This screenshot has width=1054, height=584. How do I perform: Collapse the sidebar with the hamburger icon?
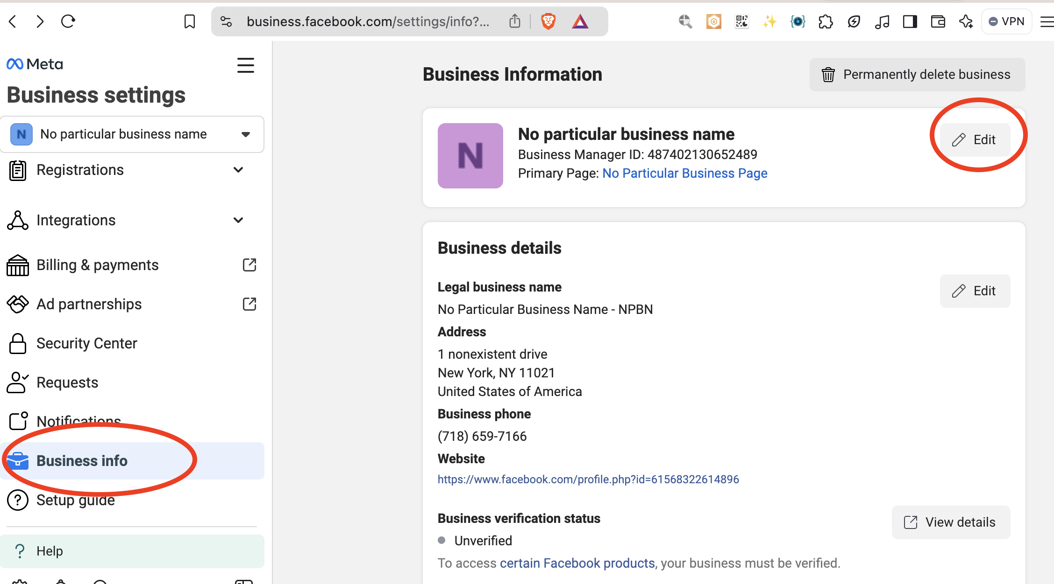[245, 65]
